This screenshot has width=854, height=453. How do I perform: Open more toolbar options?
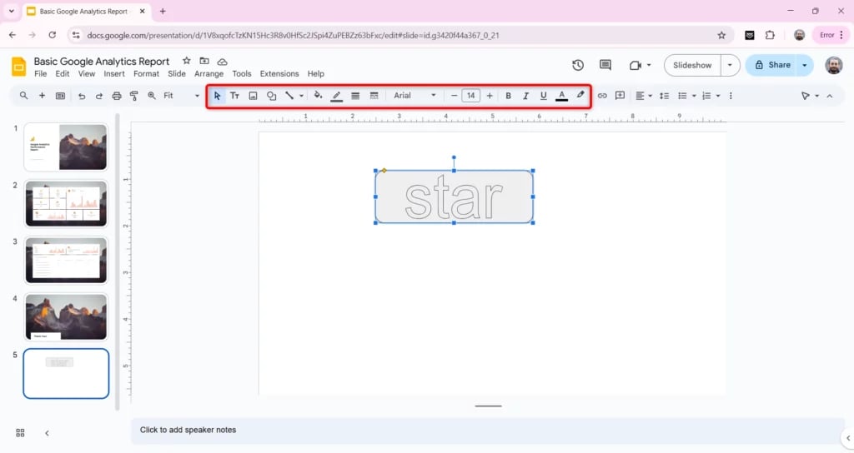tap(731, 96)
